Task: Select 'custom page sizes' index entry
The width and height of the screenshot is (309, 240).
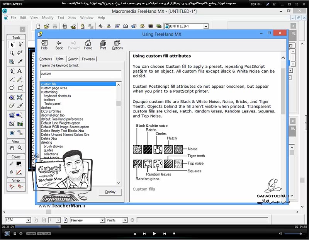Action: (54, 88)
